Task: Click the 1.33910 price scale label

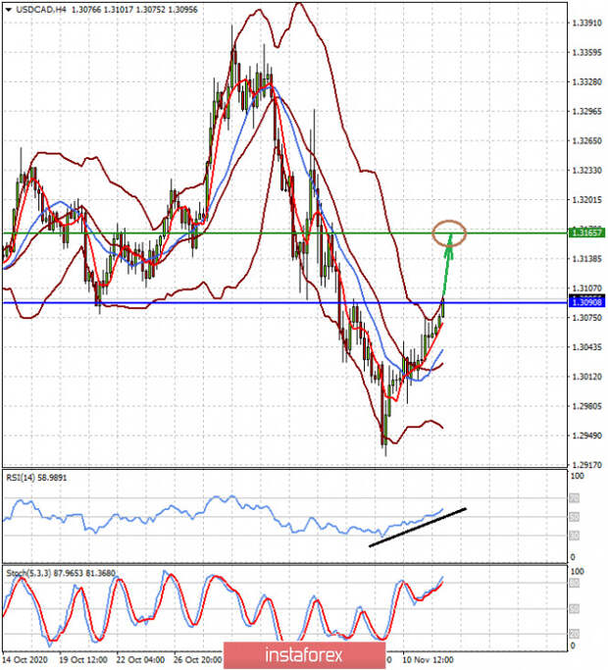Action: (586, 23)
